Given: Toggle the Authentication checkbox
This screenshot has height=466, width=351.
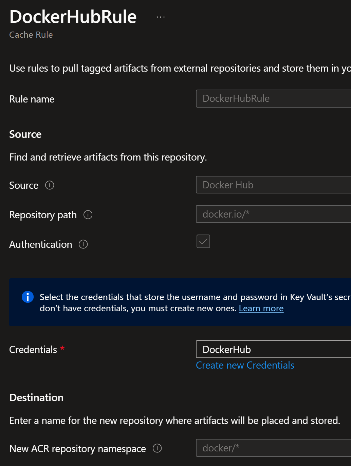Looking at the screenshot, I should pos(203,241).
